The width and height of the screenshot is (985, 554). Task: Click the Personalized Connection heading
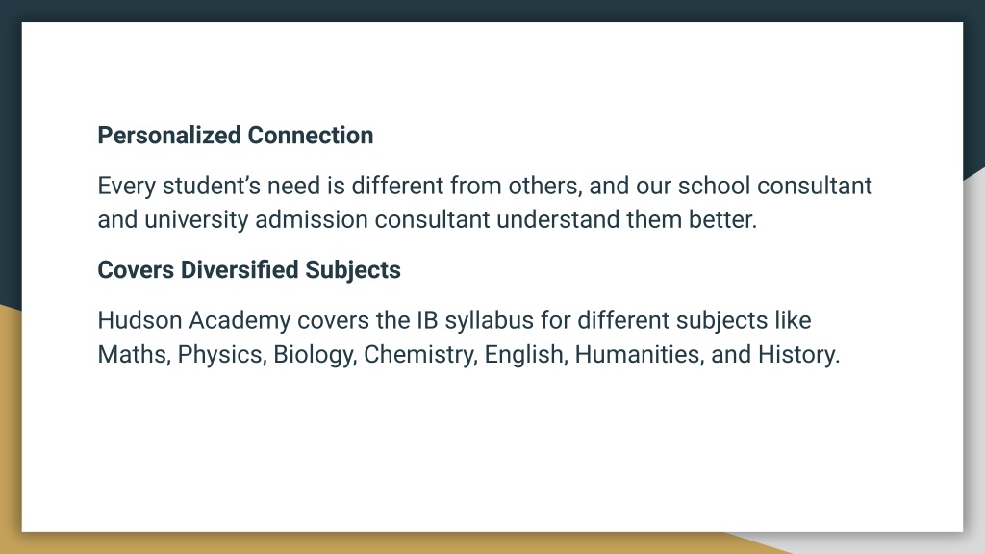tap(236, 136)
